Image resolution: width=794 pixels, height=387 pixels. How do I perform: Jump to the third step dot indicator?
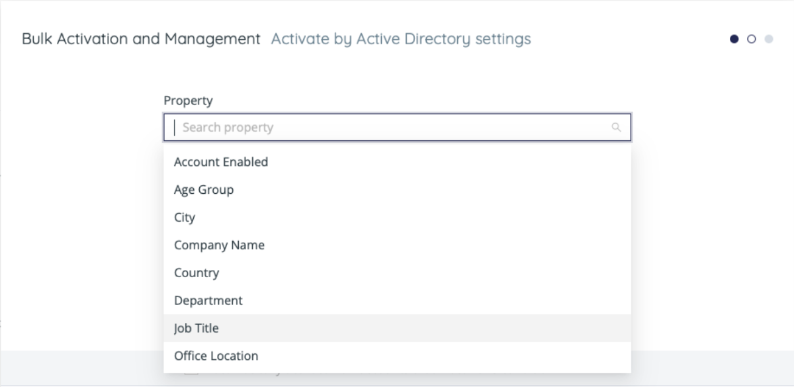tap(768, 39)
